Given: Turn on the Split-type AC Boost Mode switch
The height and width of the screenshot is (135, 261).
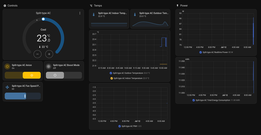Looking at the screenshot, I should pos(64,75).
